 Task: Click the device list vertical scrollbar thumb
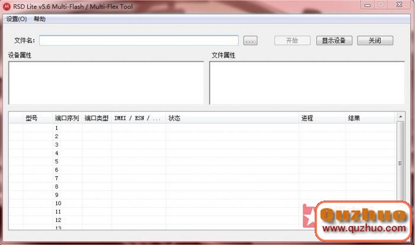(400, 163)
